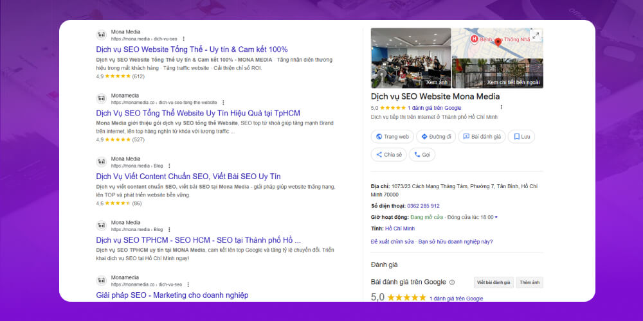Click 4,9 star rating (612) under first result
The width and height of the screenshot is (643, 321).
[120, 76]
